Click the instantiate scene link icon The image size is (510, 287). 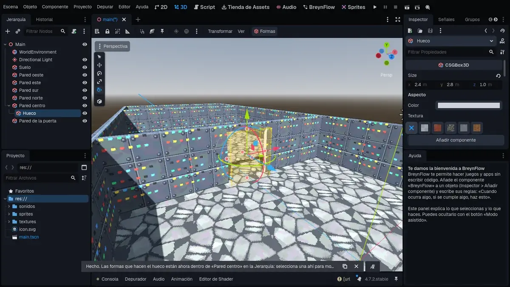[18, 31]
